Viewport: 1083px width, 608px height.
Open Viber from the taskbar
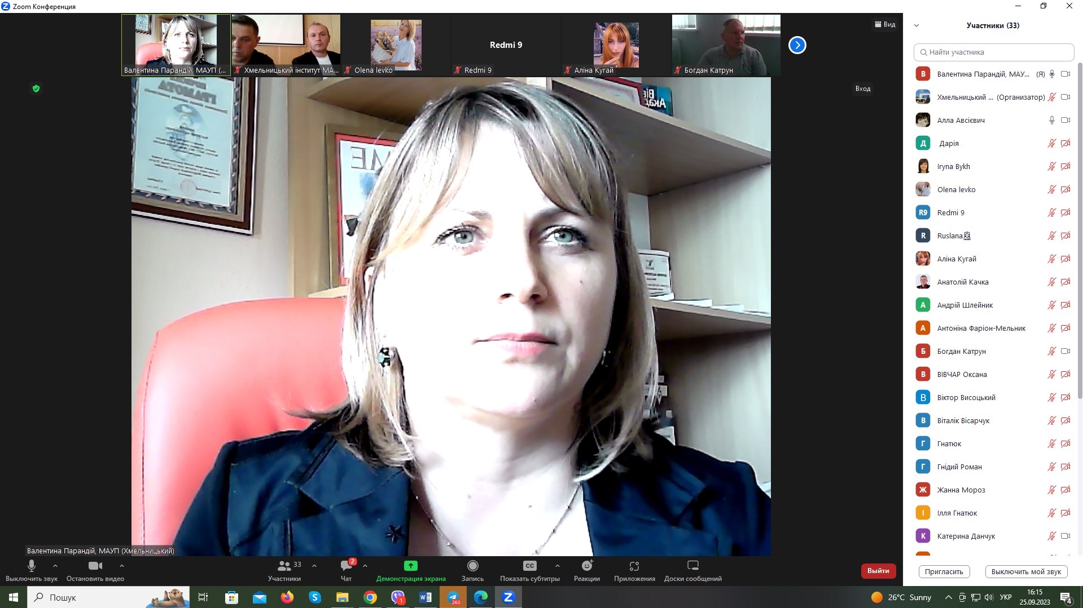pos(398,597)
